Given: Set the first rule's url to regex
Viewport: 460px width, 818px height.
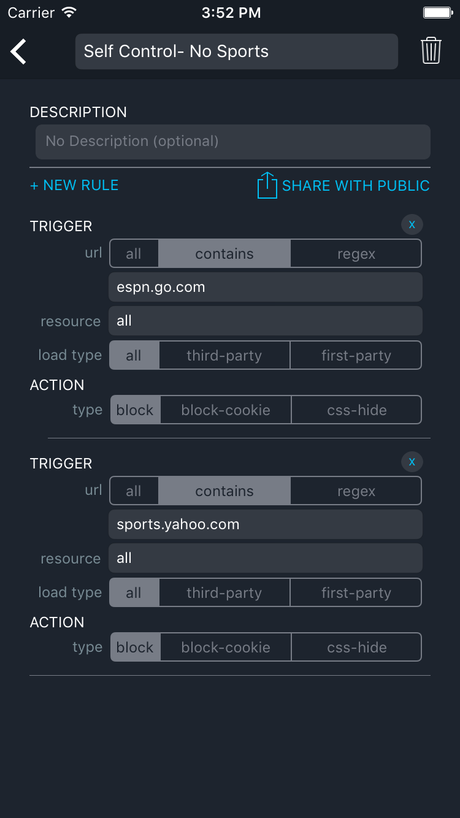Looking at the screenshot, I should pos(356,254).
